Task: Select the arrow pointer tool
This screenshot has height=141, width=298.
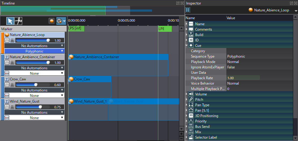Action: tap(10, 21)
